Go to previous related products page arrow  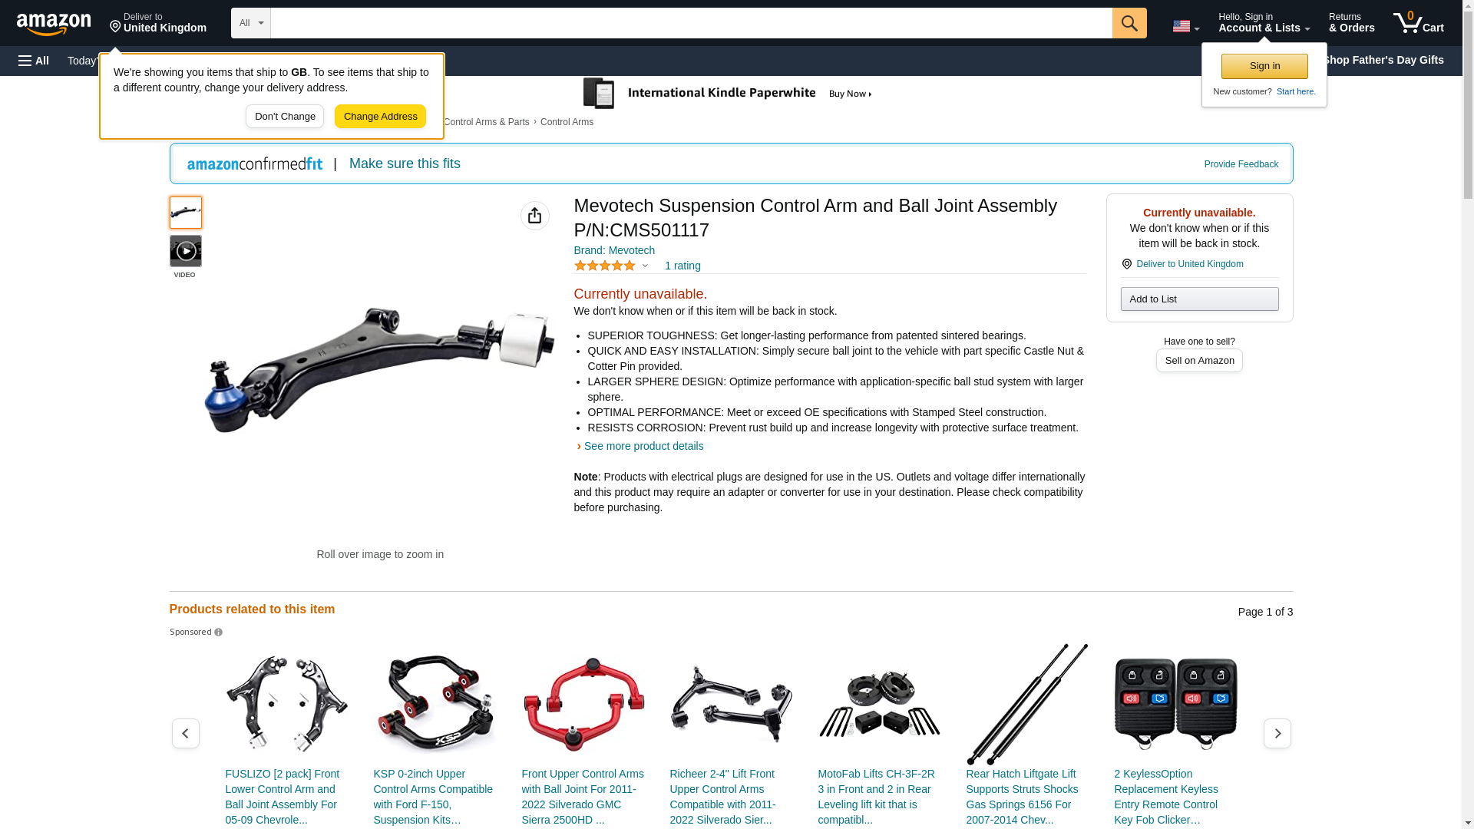point(186,734)
